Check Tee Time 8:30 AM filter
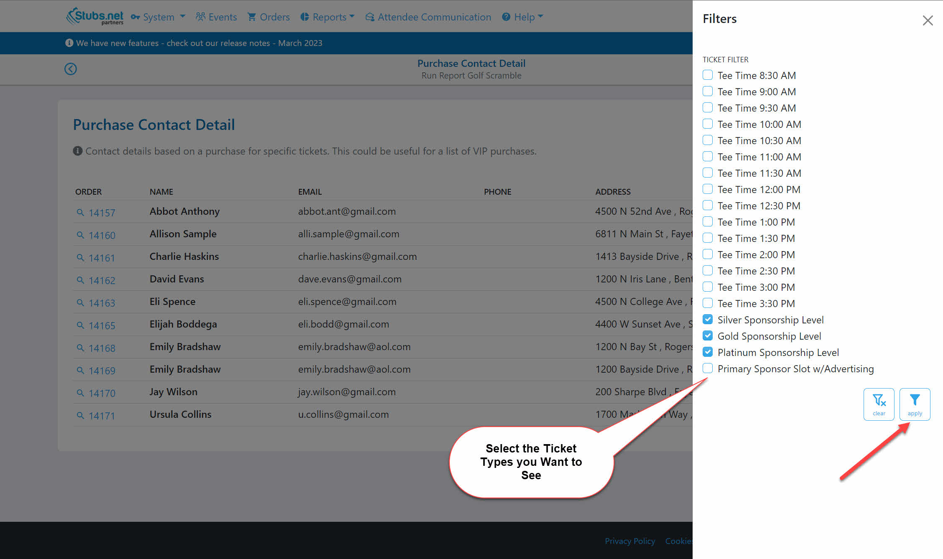Screen dimensions: 943x559 (x=707, y=75)
